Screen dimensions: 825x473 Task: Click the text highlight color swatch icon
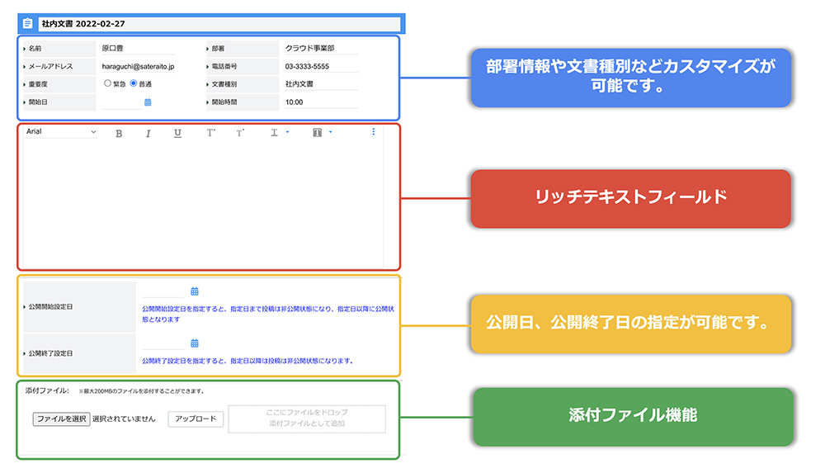(x=317, y=133)
